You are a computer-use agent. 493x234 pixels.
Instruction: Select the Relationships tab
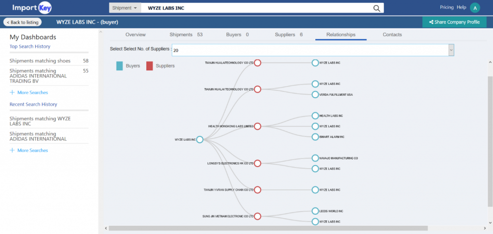341,35
